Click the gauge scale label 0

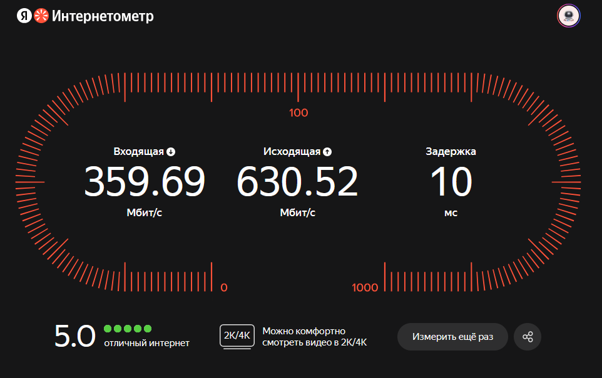[224, 287]
